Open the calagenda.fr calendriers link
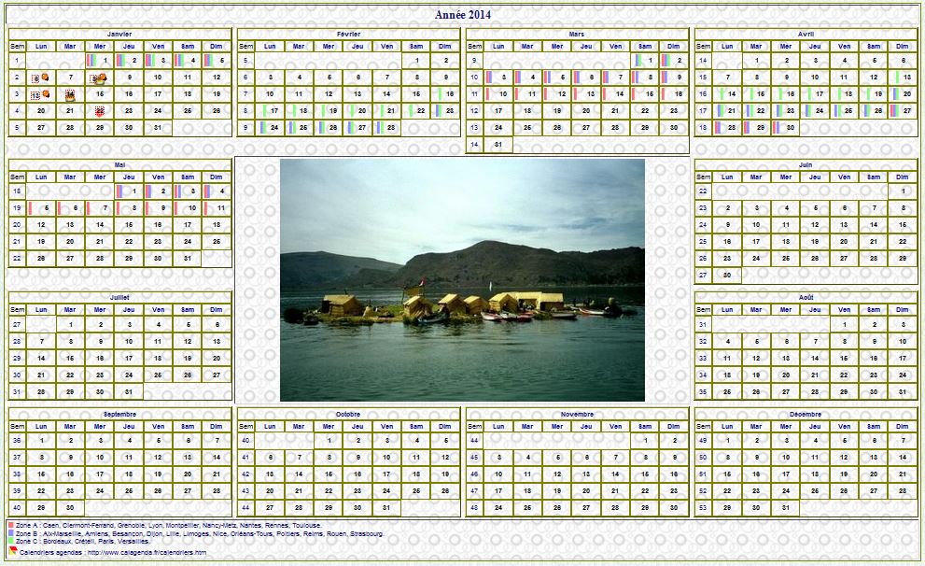This screenshot has width=925, height=566. 147,553
